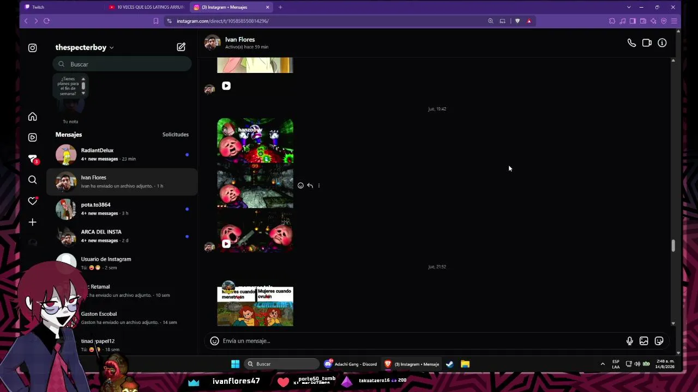Image resolution: width=698 pixels, height=392 pixels.
Task: Click the instagram.com address bar URL
Action: [x=222, y=21]
